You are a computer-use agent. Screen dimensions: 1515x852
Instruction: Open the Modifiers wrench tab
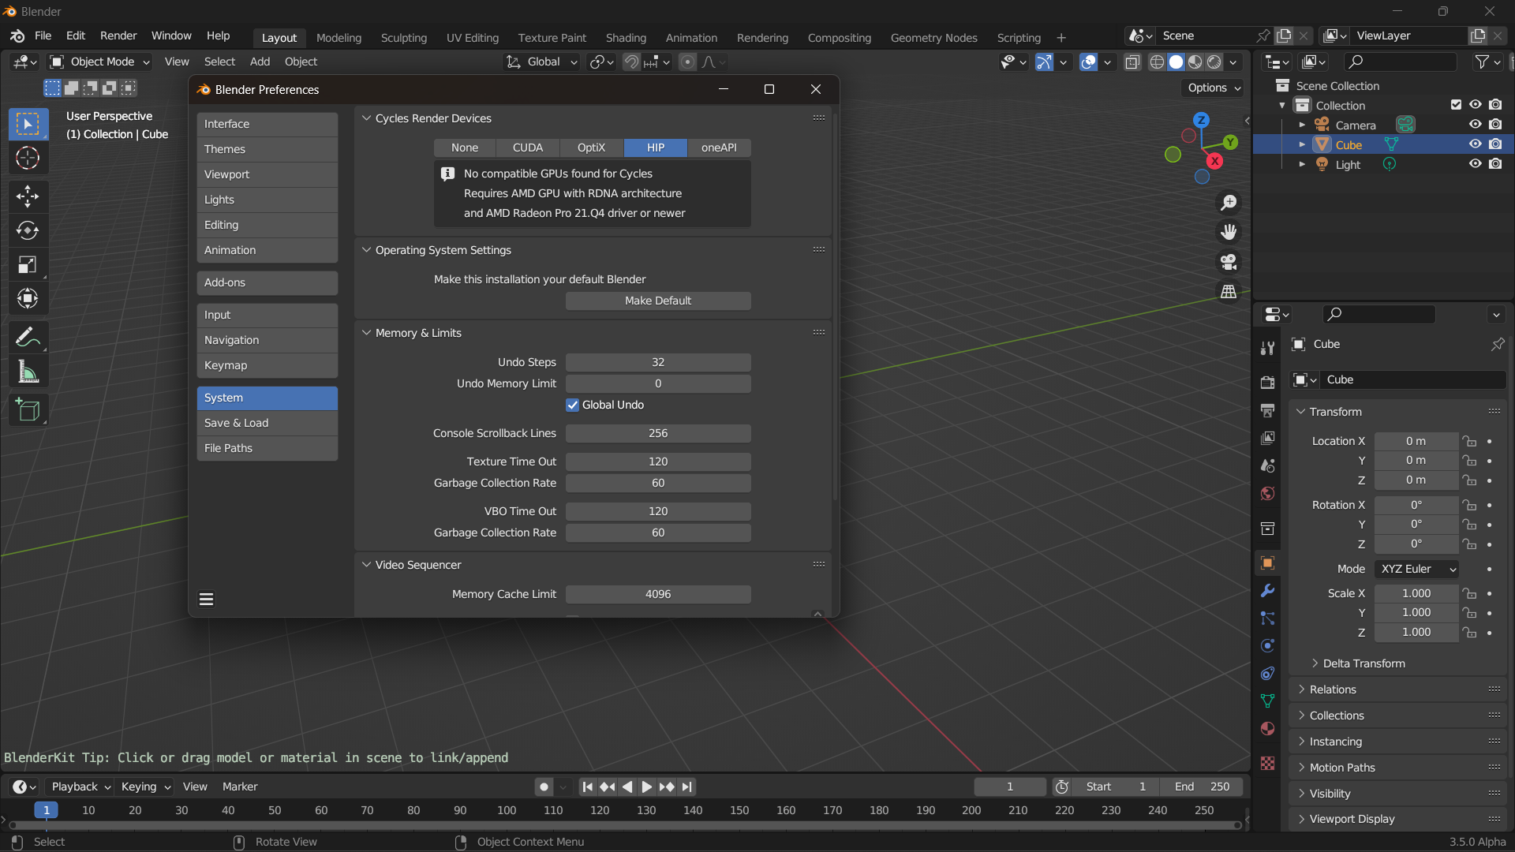[x=1267, y=590]
